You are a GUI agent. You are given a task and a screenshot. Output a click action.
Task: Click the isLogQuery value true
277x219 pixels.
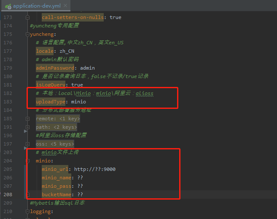pyautogui.click(x=77, y=85)
